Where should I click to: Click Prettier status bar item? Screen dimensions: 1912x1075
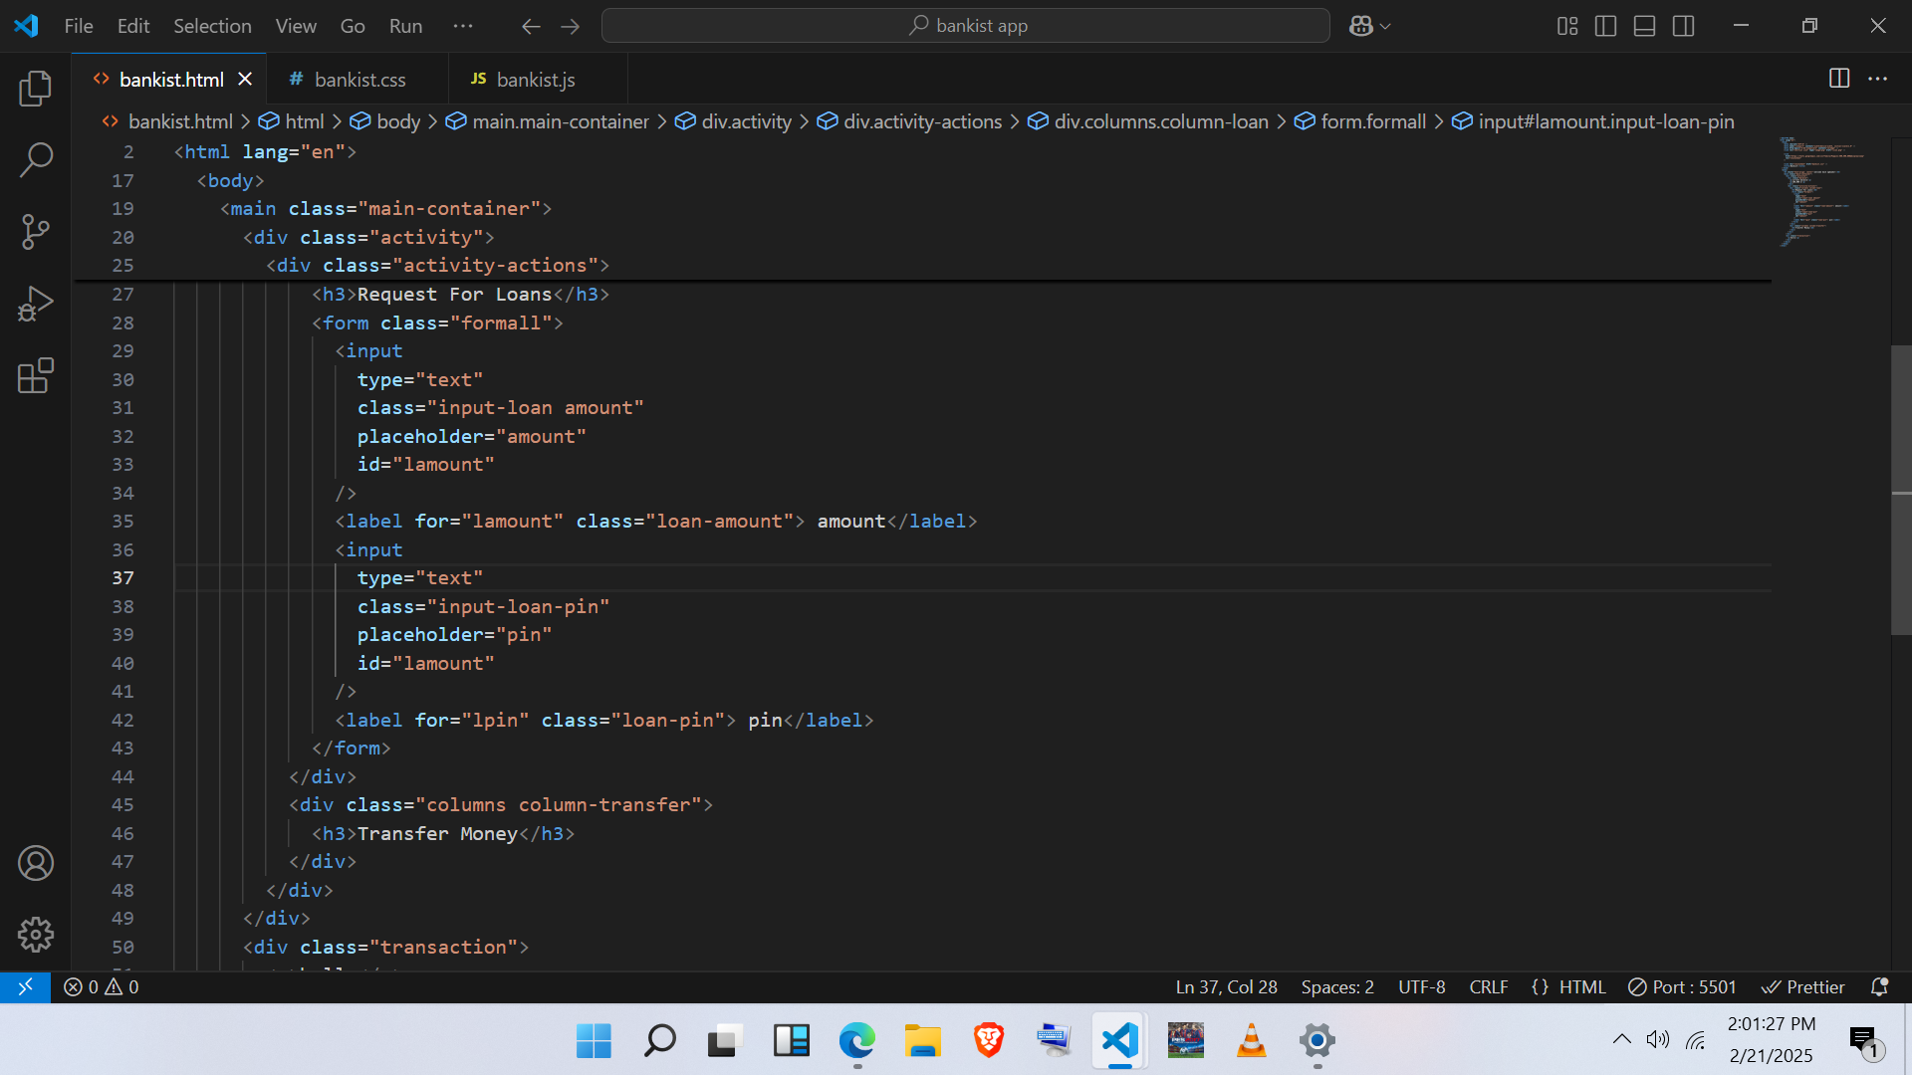click(x=1803, y=986)
